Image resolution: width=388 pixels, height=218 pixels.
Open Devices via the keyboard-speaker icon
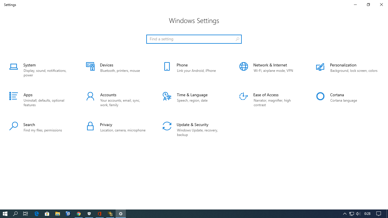point(90,66)
